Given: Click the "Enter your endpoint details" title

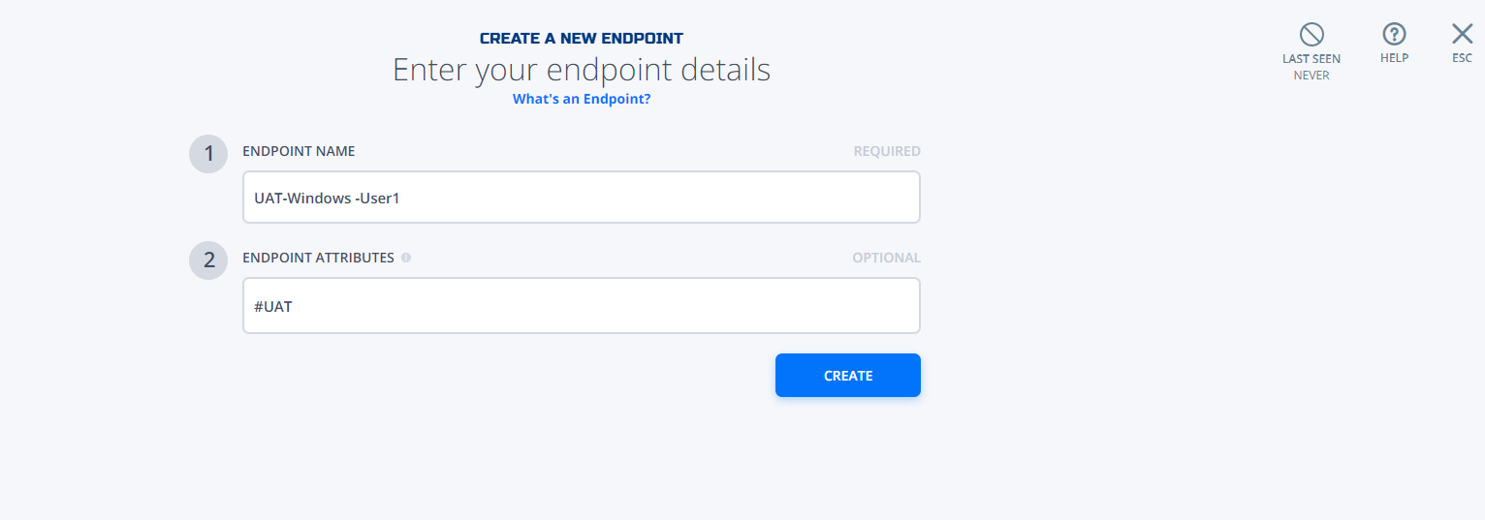Looking at the screenshot, I should (582, 70).
